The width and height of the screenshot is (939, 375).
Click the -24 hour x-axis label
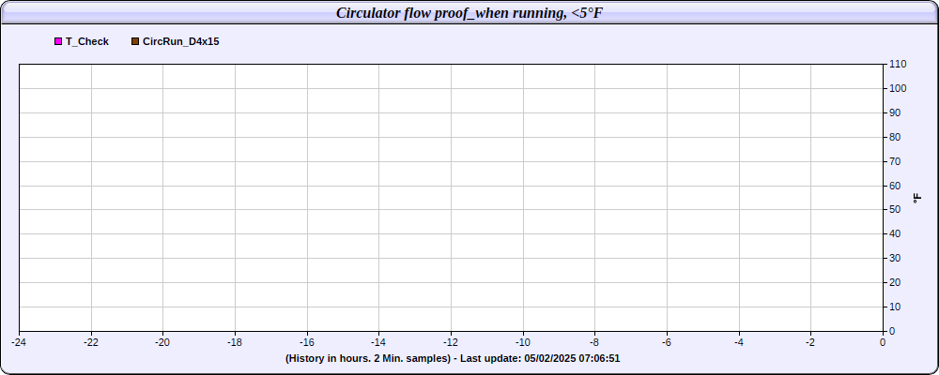pyautogui.click(x=19, y=343)
